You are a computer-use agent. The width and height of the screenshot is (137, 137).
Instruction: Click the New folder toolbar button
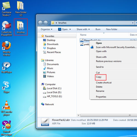[x=112, y=29]
